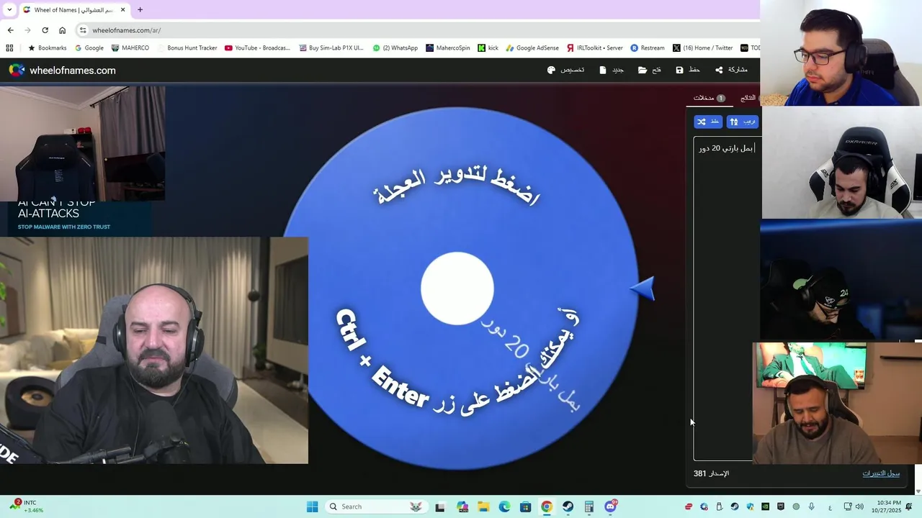The image size is (922, 518).
Task: Open the Home / Twitter bookmark
Action: 702,48
